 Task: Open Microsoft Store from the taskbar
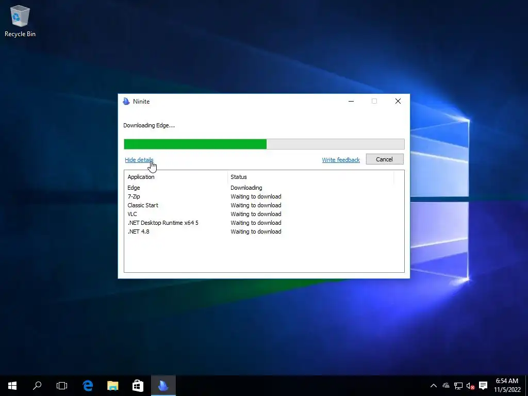(138, 386)
